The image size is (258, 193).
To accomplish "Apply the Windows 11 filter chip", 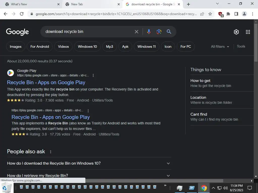I will 146,46.
